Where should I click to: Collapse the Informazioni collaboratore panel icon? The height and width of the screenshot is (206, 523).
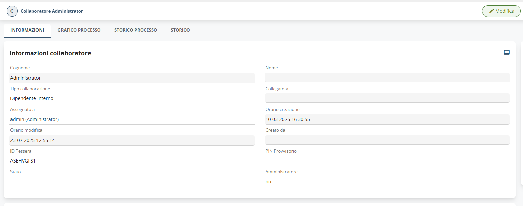coord(506,52)
